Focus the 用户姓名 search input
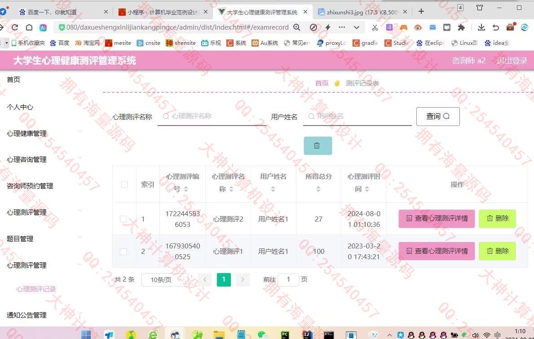 click(x=357, y=116)
